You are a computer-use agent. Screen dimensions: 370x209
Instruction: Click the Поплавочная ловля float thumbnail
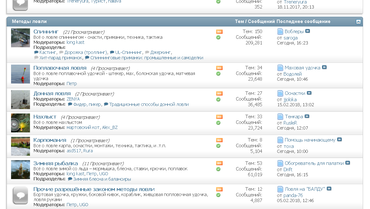coord(20,74)
